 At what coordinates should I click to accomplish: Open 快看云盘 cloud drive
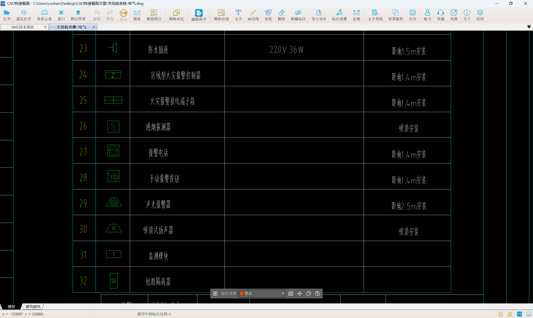44,15
